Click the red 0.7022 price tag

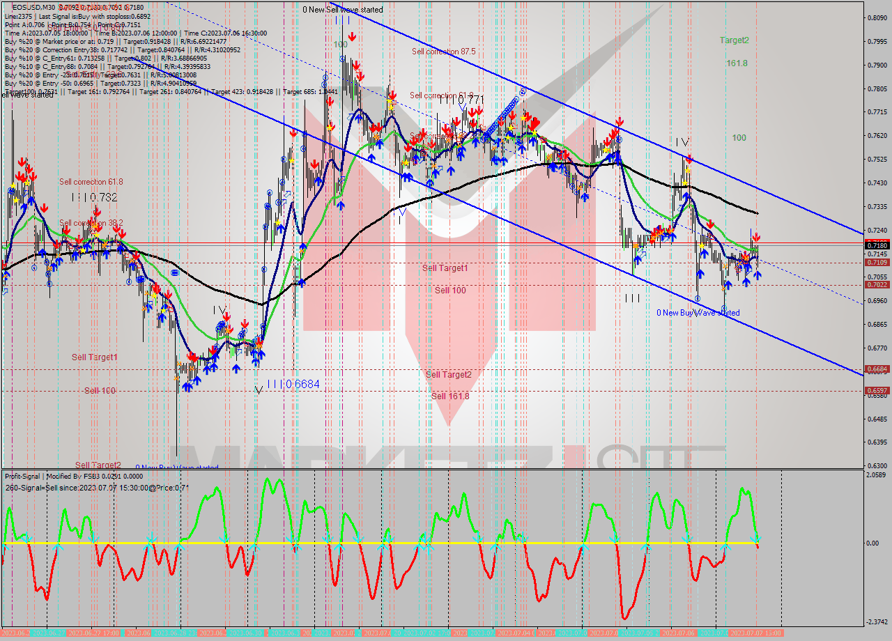876,284
